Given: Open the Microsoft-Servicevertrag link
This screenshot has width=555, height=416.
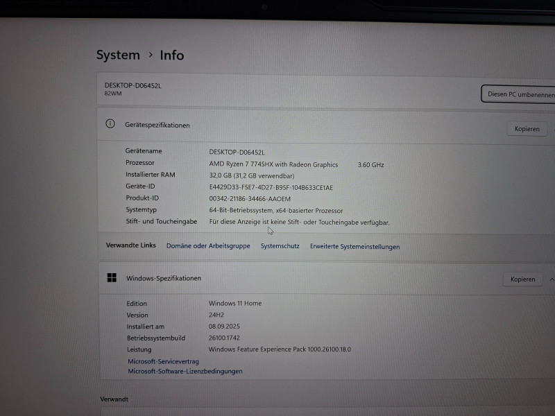Looking at the screenshot, I should (163, 361).
